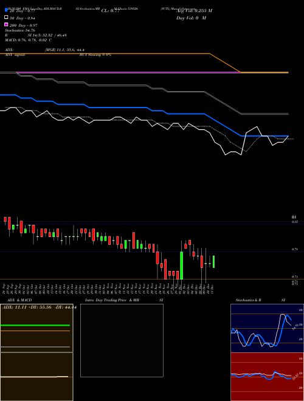Click the tall green candlestick on 01 Dec
This screenshot has height=401, width=304.
pos(181,266)
